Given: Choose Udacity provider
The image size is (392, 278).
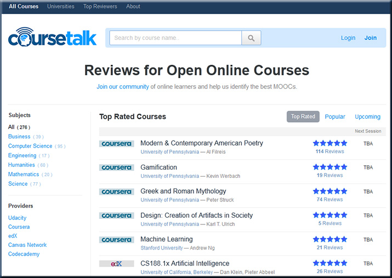Looking at the screenshot, I should click(x=17, y=218).
